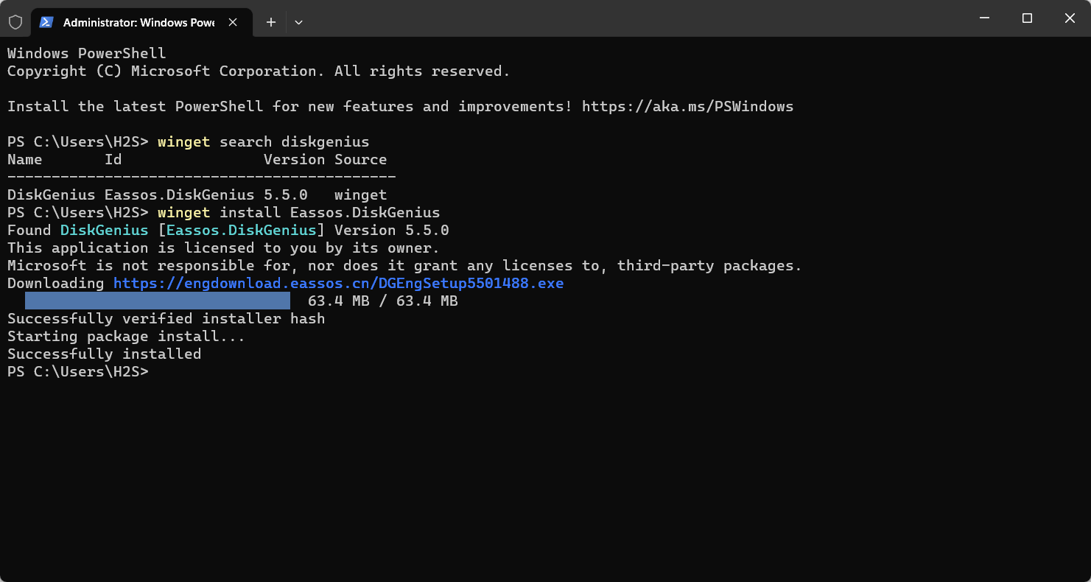Click the 'winget search diskgenius' command text

click(x=263, y=142)
